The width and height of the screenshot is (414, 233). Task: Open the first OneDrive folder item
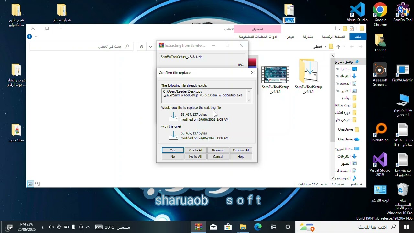(348, 129)
